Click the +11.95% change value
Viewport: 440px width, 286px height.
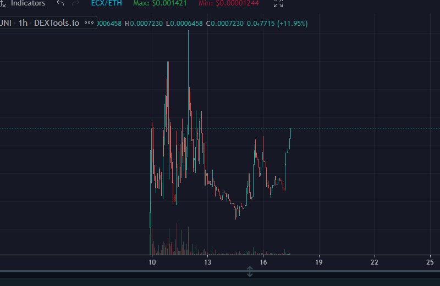pyautogui.click(x=293, y=23)
